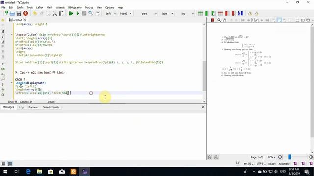The width and height of the screenshot is (314, 176).
Task: Click the editor vertical scrollbar
Action: click(x=204, y=76)
